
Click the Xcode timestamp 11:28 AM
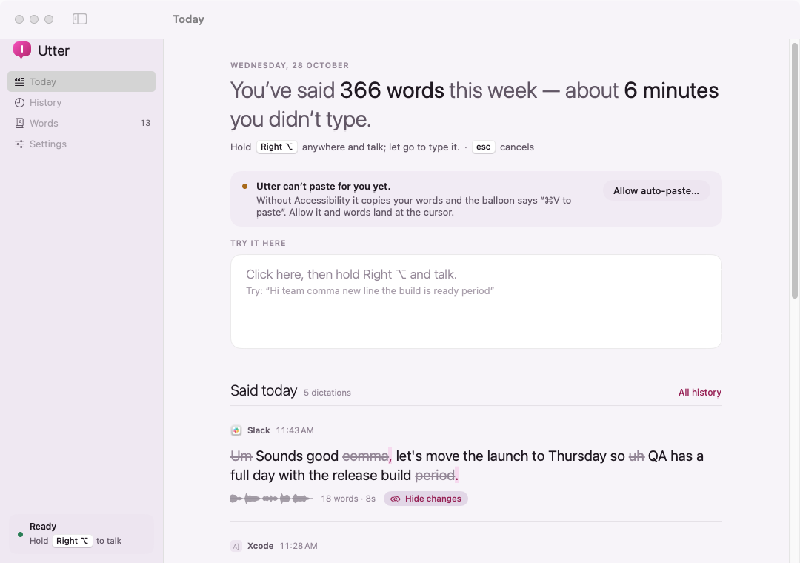pos(299,546)
